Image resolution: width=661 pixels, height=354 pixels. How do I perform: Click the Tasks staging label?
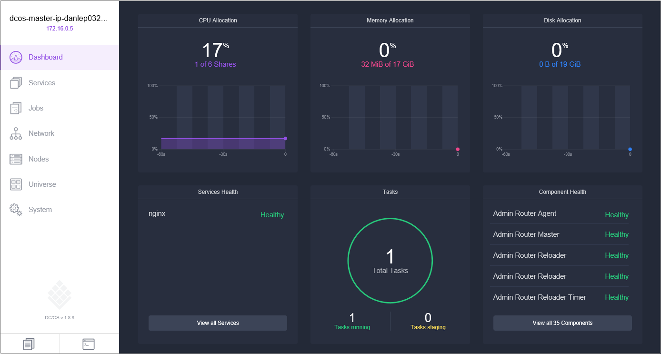428,327
